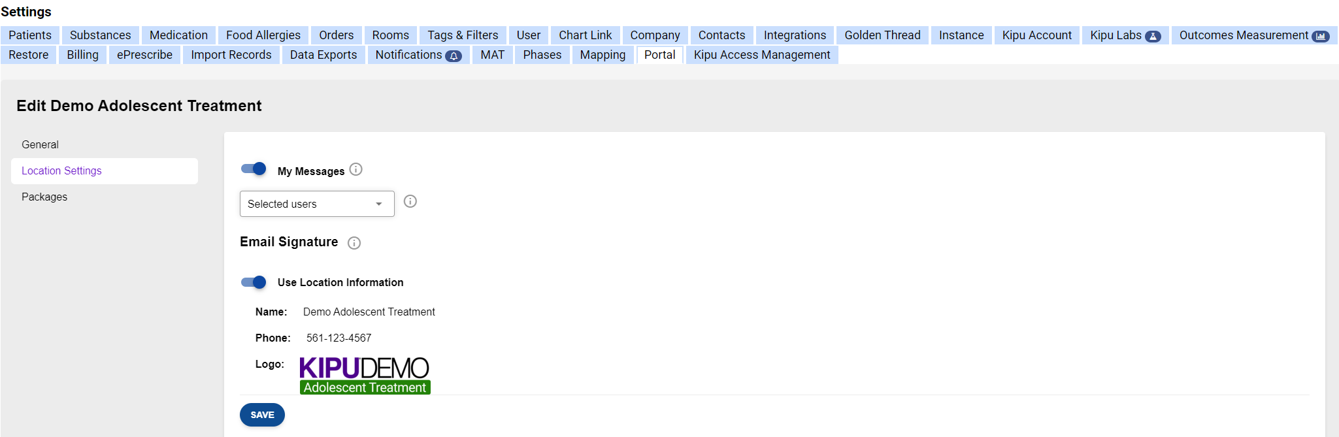This screenshot has width=1339, height=437.
Task: Open the Patients settings tab
Action: coord(30,35)
